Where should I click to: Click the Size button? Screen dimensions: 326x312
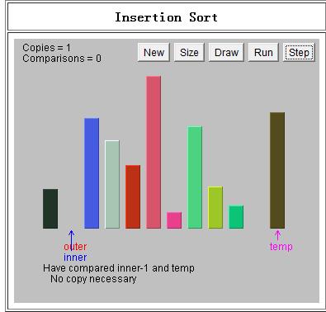(x=189, y=52)
